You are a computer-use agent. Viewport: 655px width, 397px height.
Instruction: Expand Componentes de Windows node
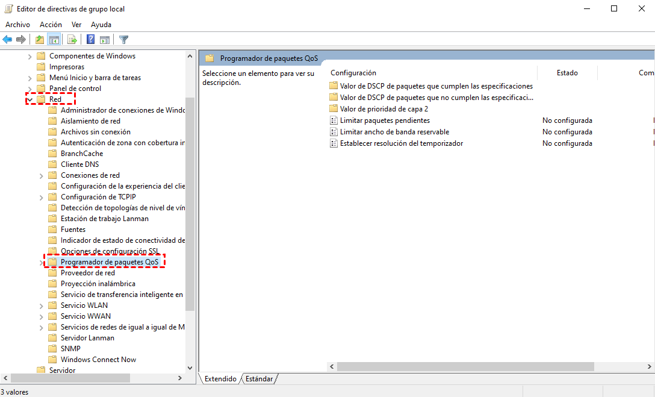coord(30,56)
